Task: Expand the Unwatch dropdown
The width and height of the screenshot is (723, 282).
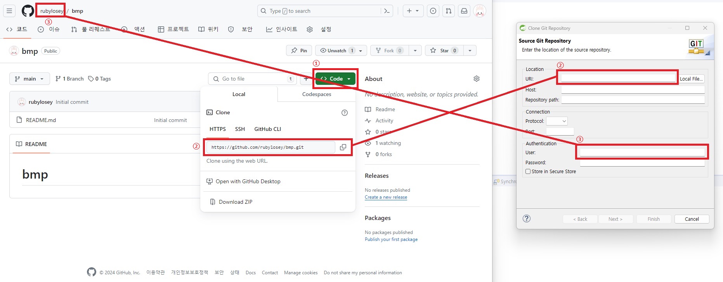Action: click(x=361, y=50)
